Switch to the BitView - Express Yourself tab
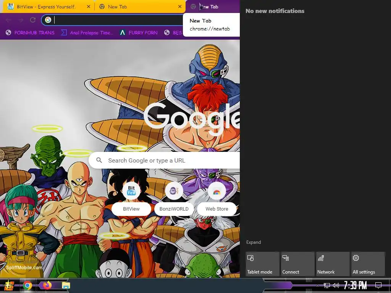 (46, 7)
